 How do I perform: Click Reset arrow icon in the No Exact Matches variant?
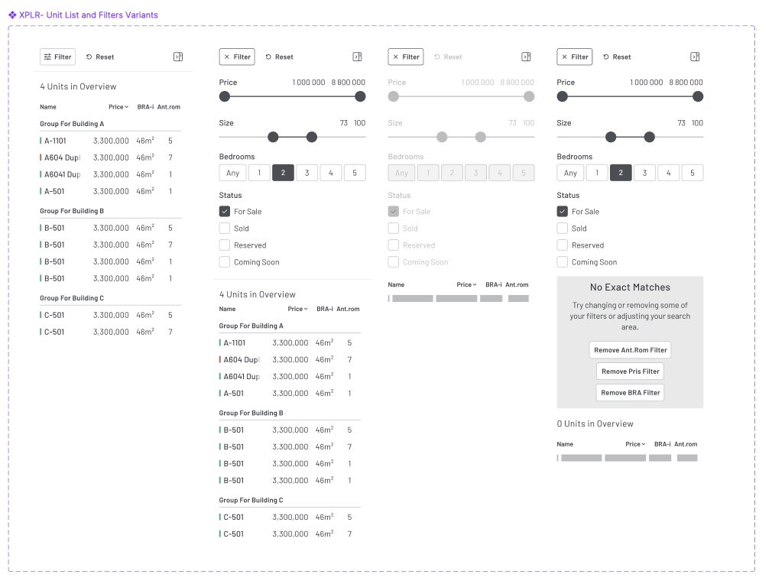click(606, 57)
